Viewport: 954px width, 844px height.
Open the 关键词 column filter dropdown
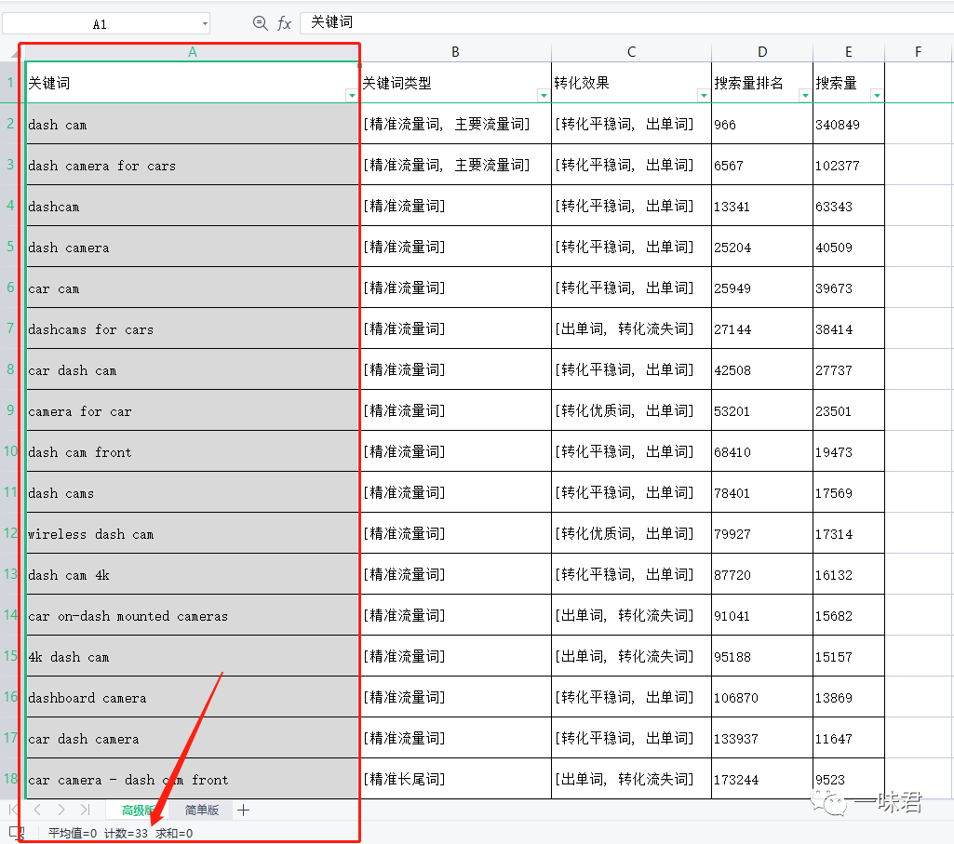pos(352,95)
